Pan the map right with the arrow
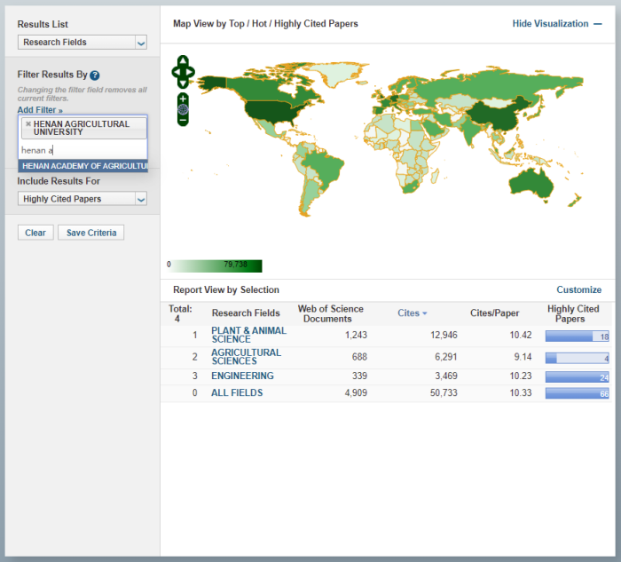Image resolution: width=621 pixels, height=562 pixels. (x=190, y=72)
